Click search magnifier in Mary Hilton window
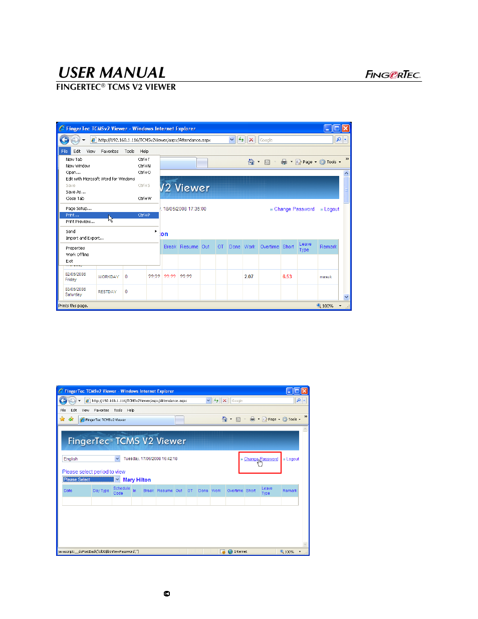This screenshot has width=478, height=619. click(299, 400)
